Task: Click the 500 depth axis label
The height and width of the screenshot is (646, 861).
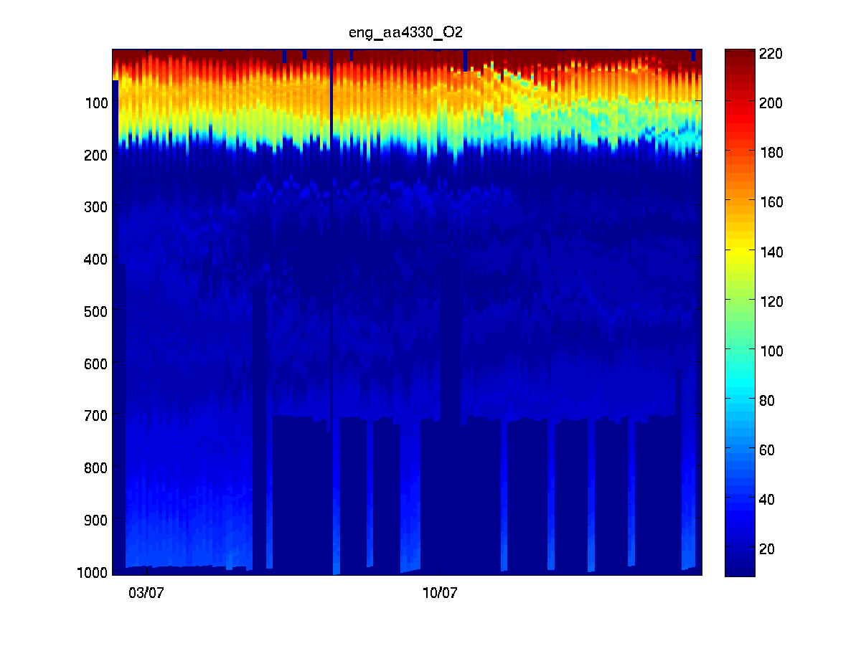Action: pos(97,311)
